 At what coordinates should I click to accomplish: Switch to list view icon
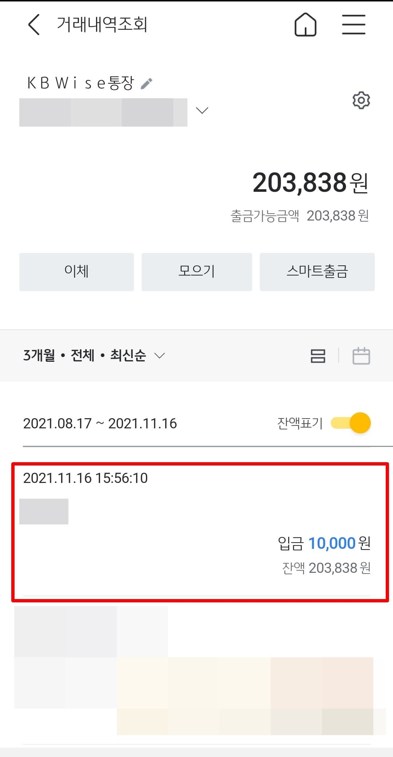click(318, 356)
